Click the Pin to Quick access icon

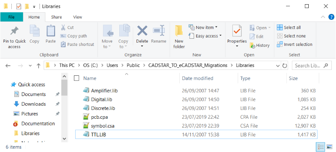(14, 31)
